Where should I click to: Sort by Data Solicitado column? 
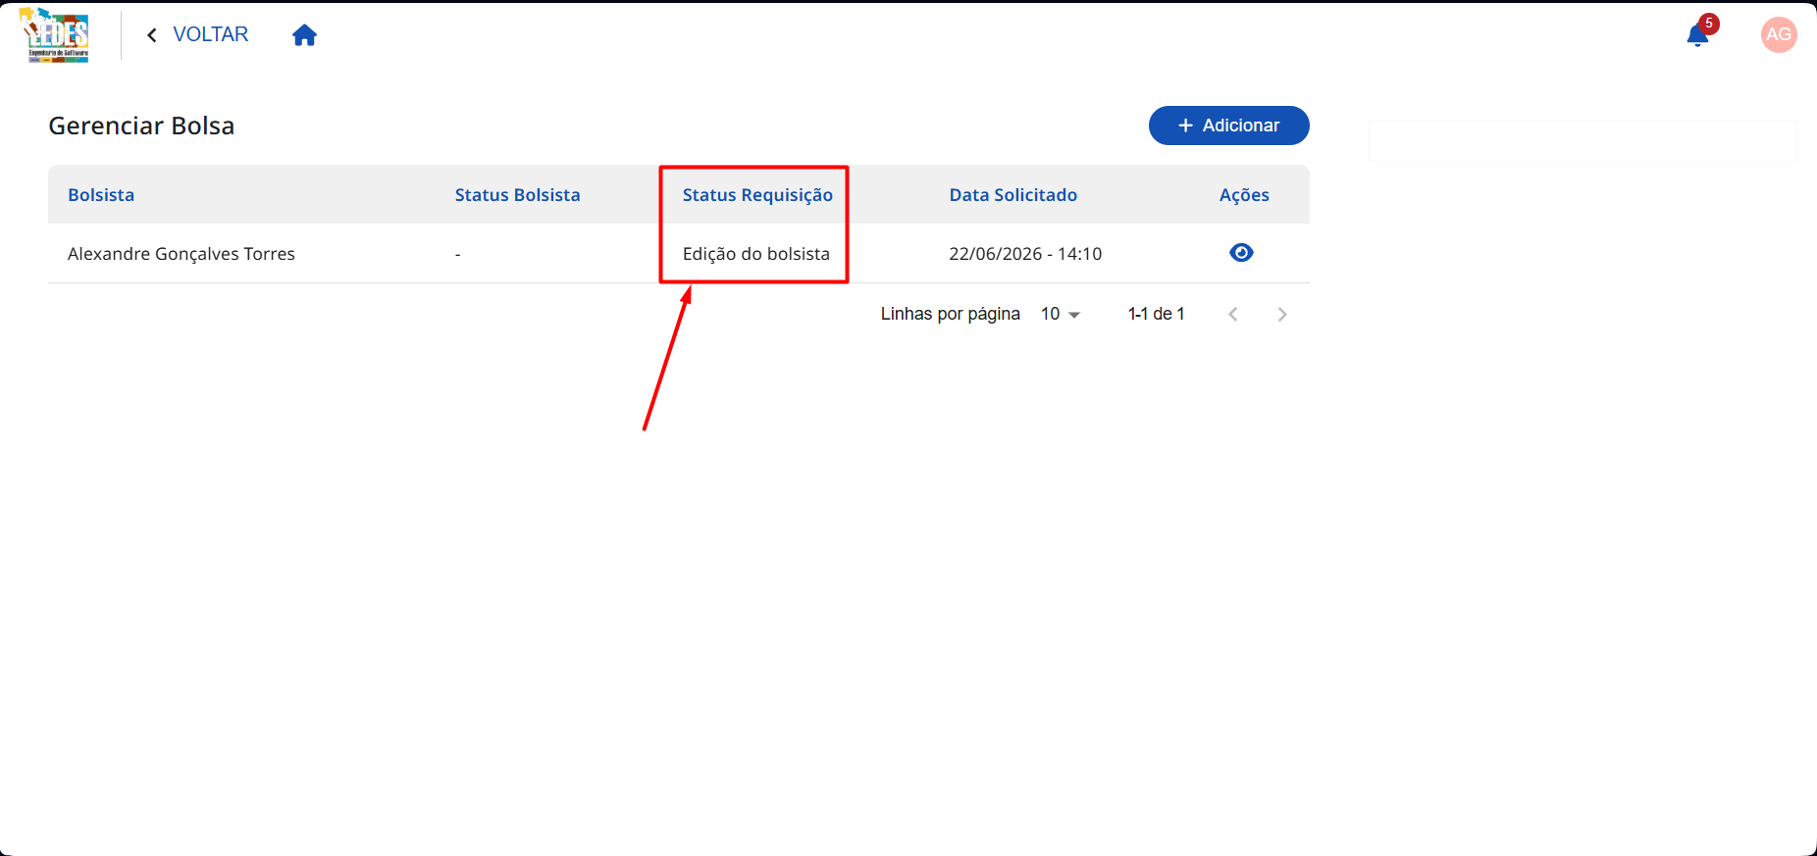pyautogui.click(x=1013, y=195)
